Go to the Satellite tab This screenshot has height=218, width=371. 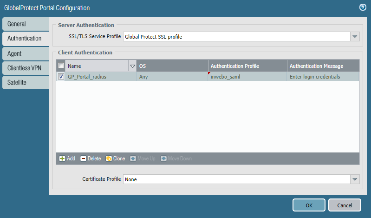[x=25, y=83]
